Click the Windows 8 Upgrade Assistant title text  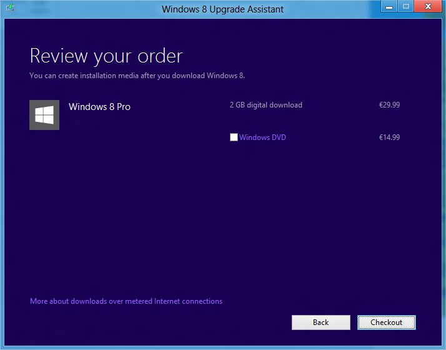click(222, 9)
